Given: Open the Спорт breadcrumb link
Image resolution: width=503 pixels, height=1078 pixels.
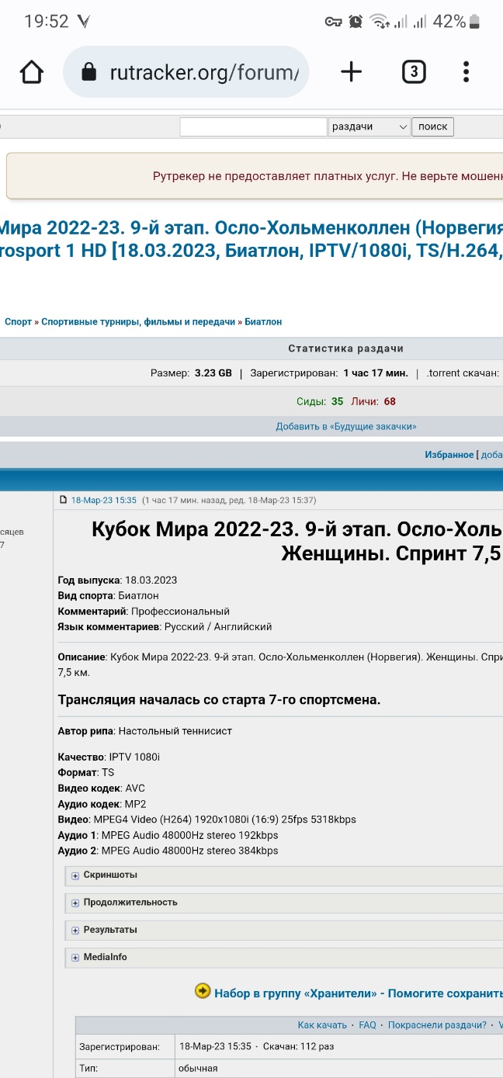Looking at the screenshot, I should pyautogui.click(x=18, y=321).
